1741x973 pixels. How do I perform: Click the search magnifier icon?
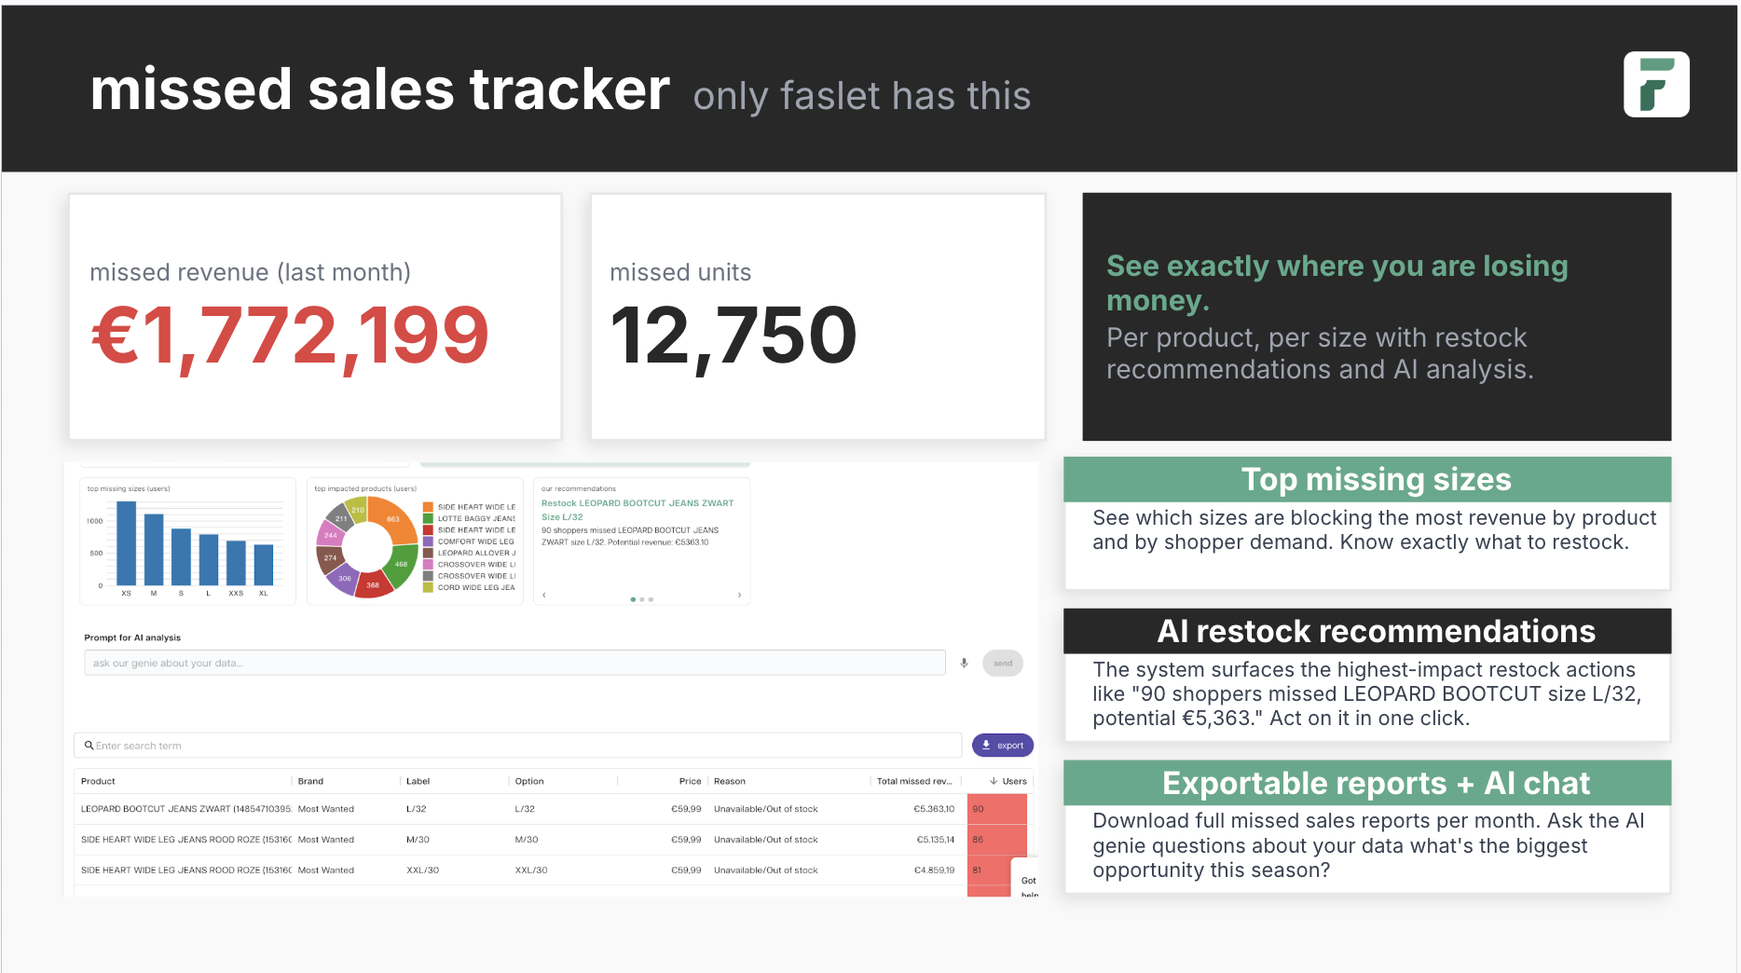(x=89, y=746)
